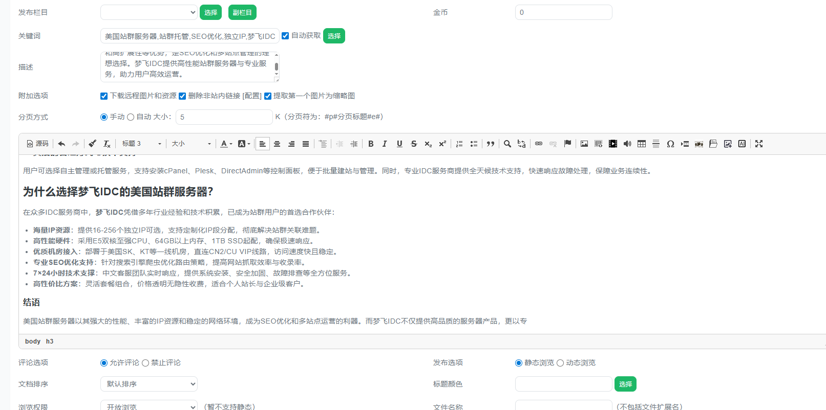Viewport: 826px width, 410px height.
Task: Insert a bulleted list
Action: click(x=474, y=144)
